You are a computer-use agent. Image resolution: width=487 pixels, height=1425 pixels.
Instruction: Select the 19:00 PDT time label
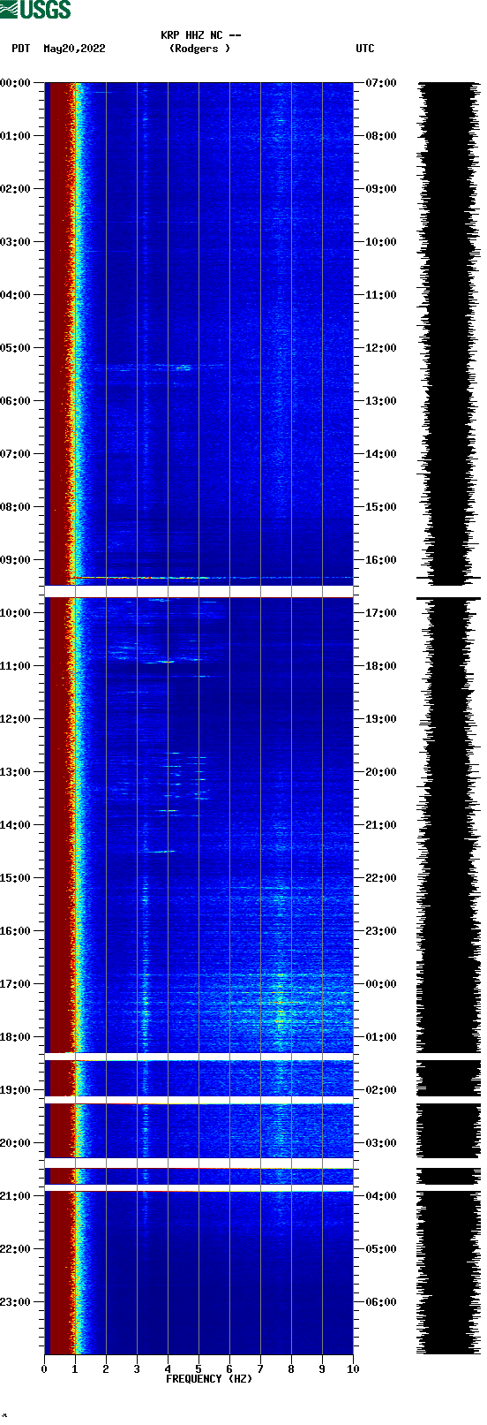[x=16, y=1090]
